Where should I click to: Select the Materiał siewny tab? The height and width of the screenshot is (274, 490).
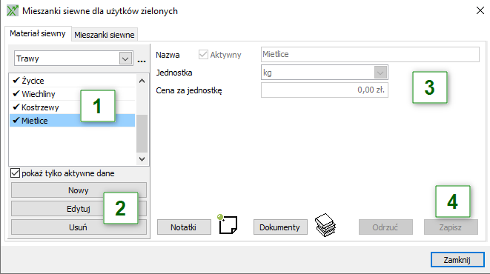38,33
